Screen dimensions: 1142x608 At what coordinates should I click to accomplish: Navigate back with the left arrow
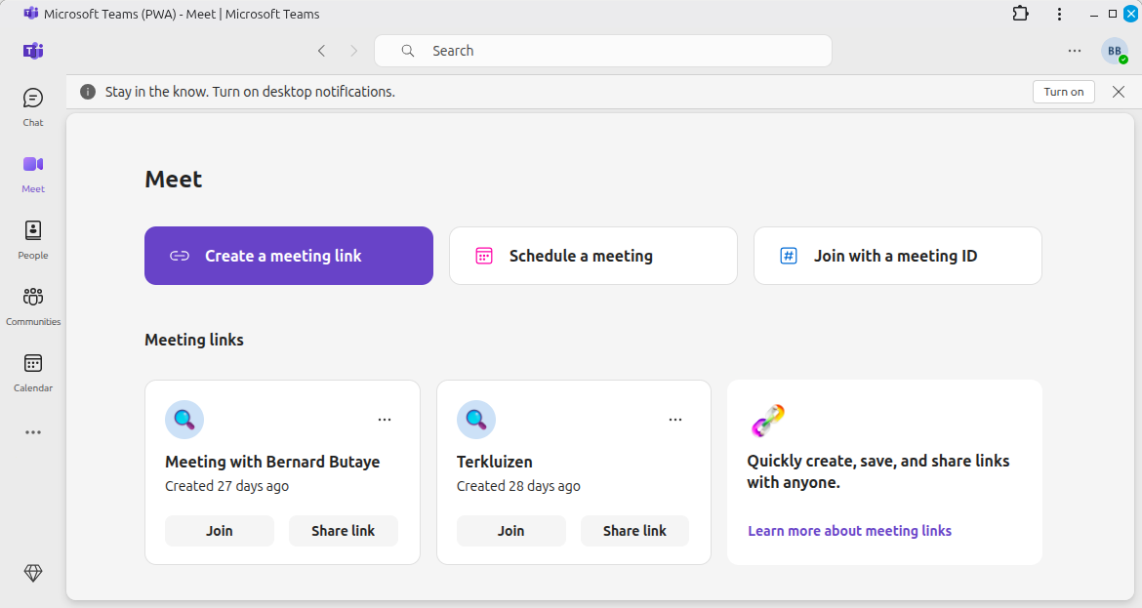click(x=321, y=50)
